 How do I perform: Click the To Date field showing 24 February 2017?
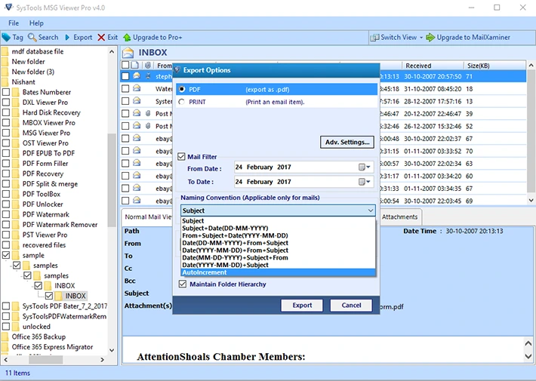click(304, 182)
